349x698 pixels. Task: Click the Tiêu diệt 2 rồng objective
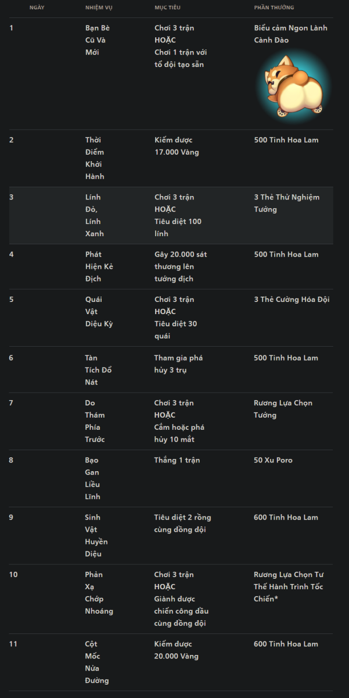tap(182, 523)
